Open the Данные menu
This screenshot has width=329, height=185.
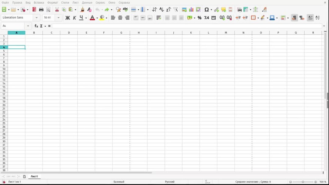coord(87,2)
